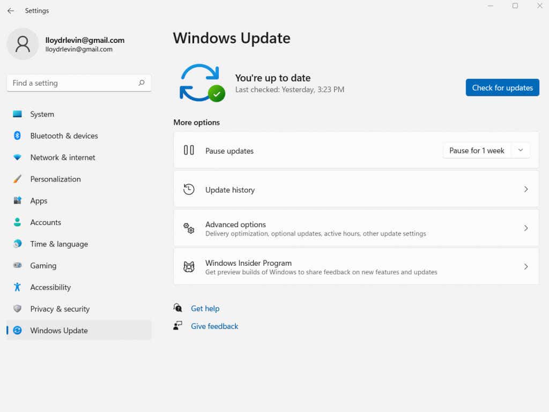Click the Advanced options gears icon
The image size is (549, 412).
coord(189,228)
